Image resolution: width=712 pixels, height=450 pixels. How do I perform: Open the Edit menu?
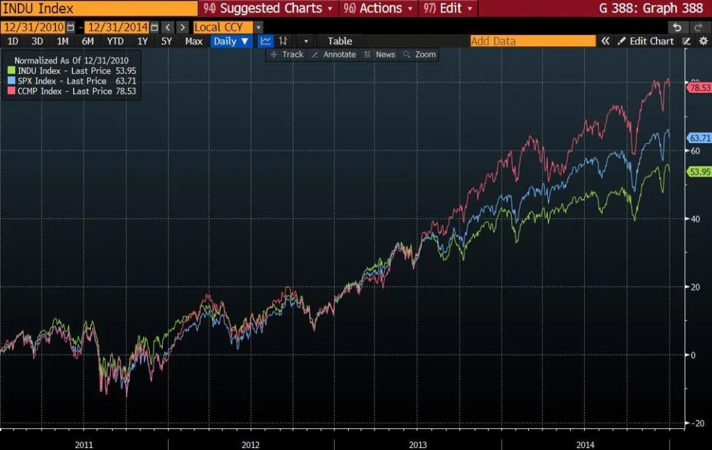(448, 8)
